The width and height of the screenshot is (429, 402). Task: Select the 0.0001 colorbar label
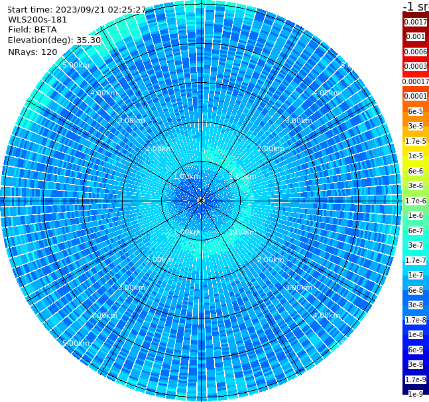[x=416, y=96]
